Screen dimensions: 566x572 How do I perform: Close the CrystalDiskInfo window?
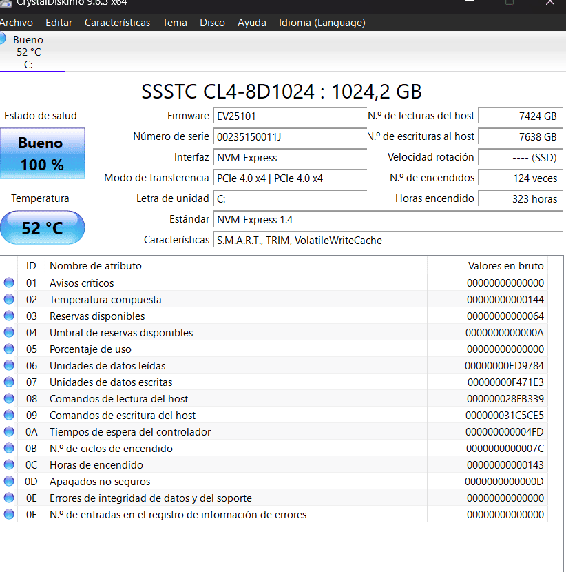point(550,3)
